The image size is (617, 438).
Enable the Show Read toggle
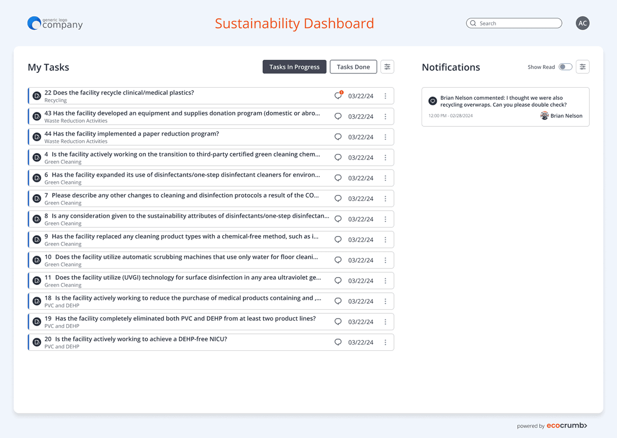click(565, 67)
